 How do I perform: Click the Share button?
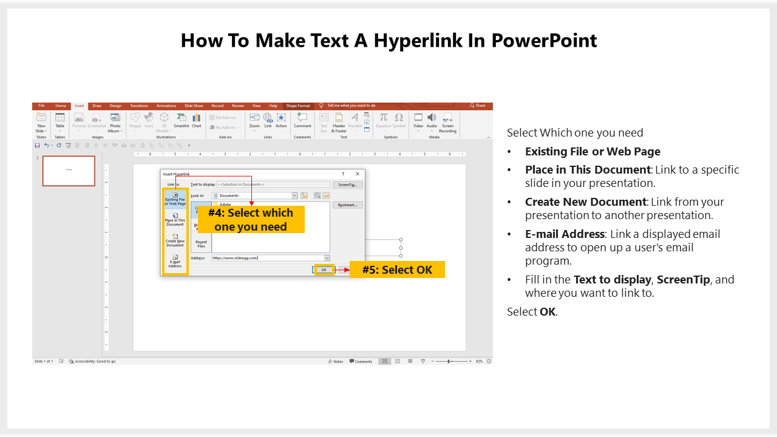[478, 106]
